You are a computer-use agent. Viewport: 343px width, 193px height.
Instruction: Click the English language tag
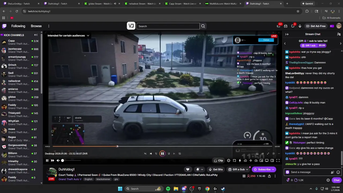point(88,179)
